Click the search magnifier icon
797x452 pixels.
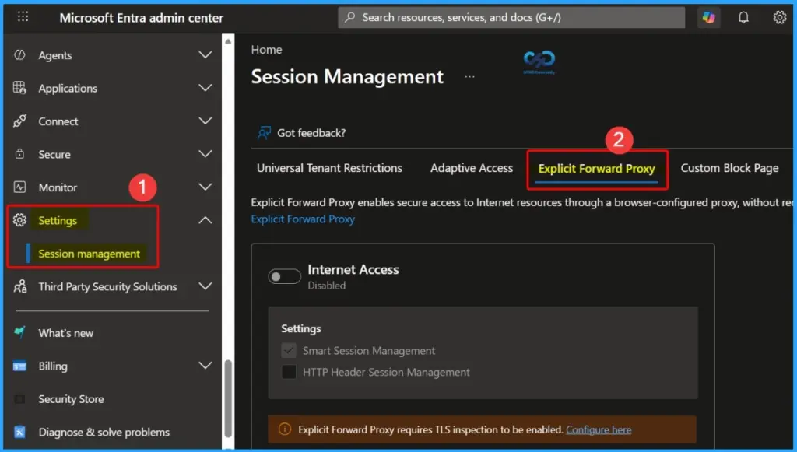click(349, 17)
